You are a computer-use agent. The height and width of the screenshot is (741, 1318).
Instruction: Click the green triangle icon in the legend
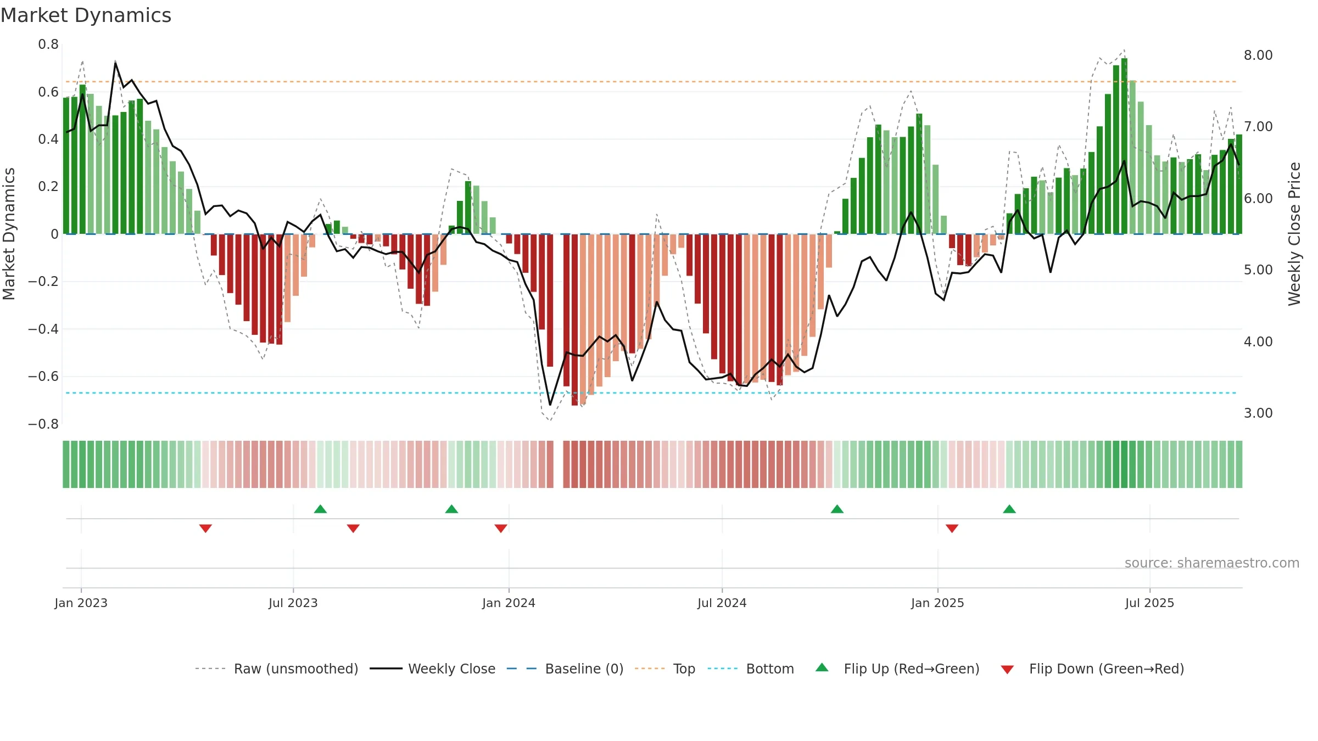822,667
